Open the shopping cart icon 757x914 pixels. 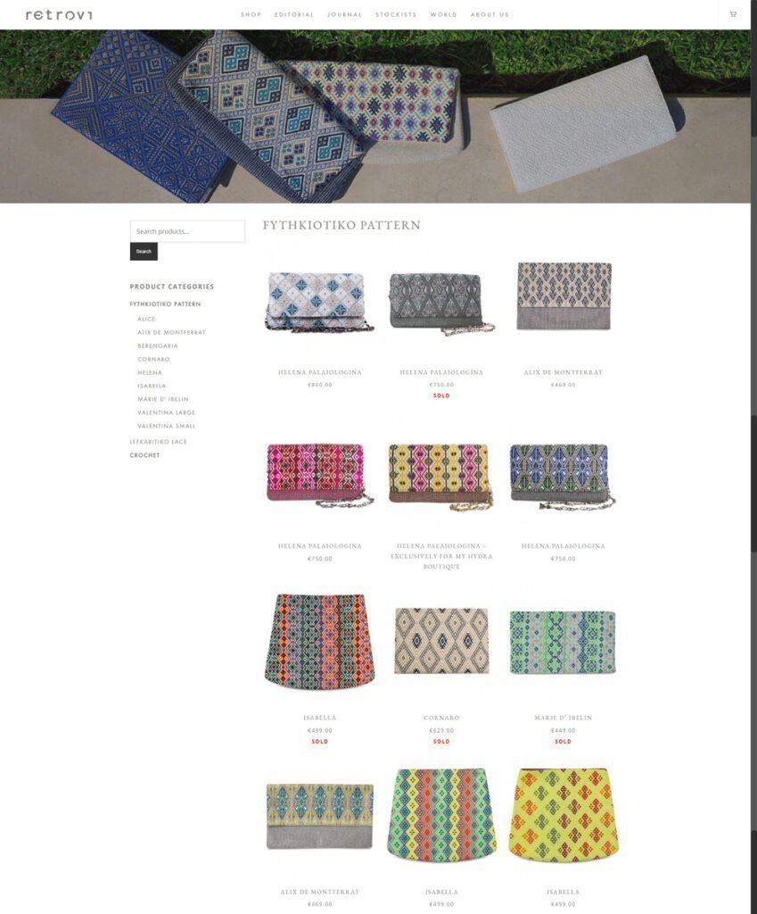click(733, 14)
